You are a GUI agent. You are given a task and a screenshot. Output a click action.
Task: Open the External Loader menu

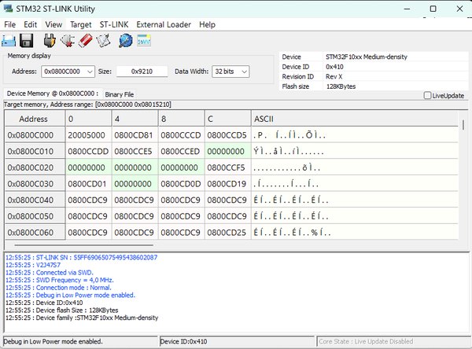click(164, 24)
